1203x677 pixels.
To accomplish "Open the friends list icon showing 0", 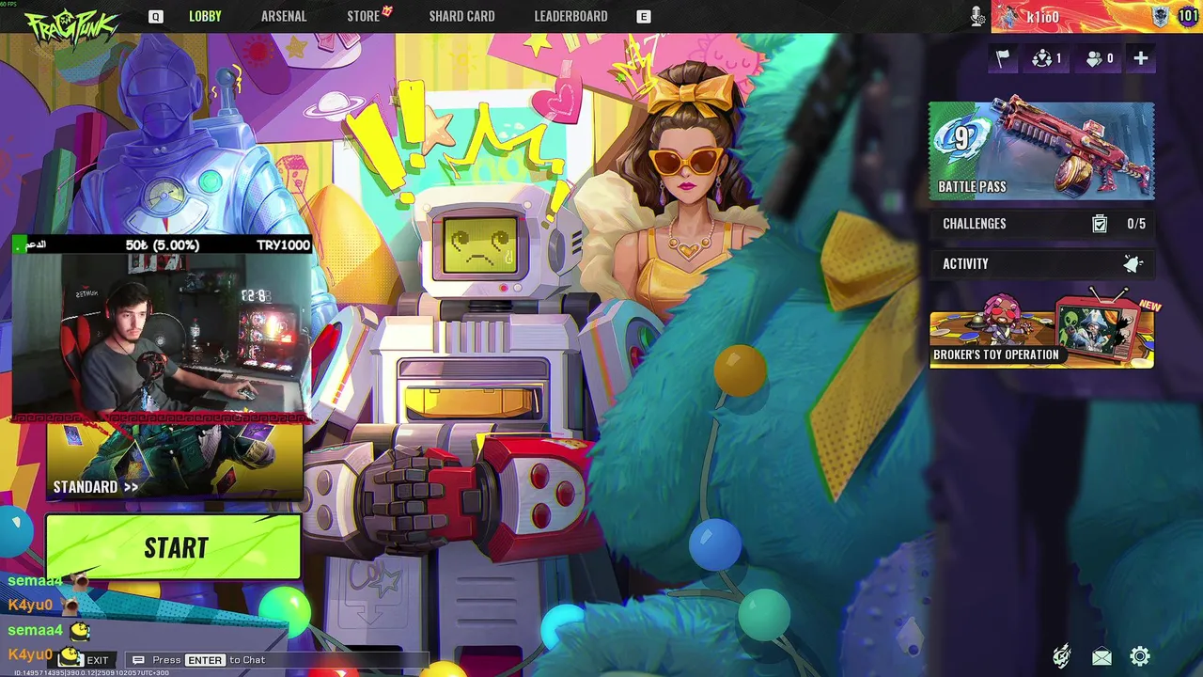I will [x=1099, y=58].
